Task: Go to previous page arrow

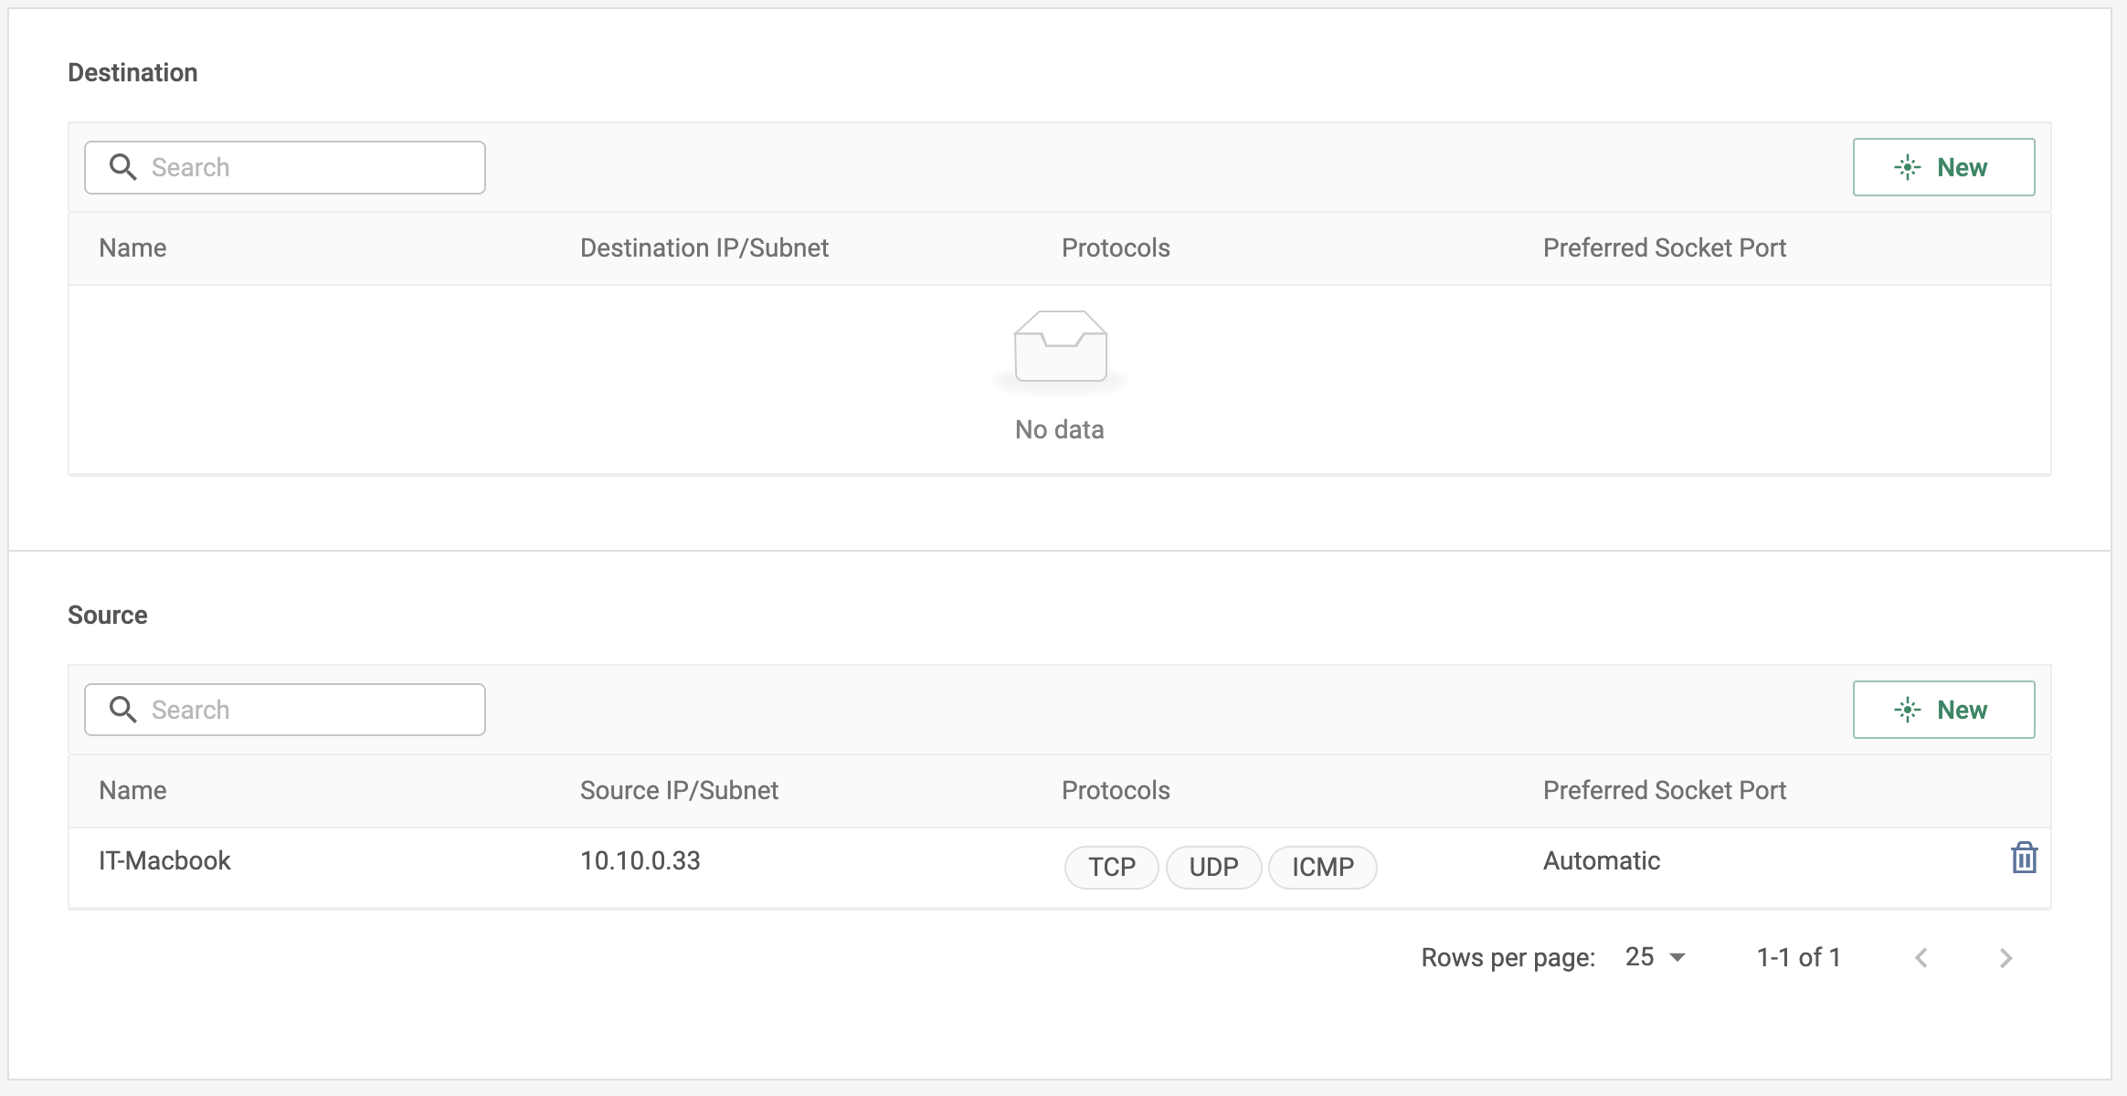Action: (x=1921, y=958)
